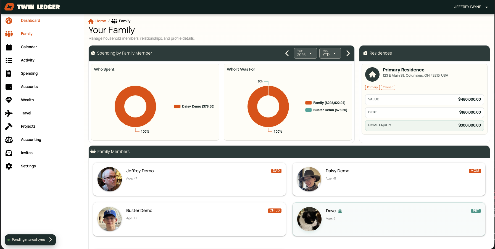Click the HOME EQUITY $300,000.00 row
495x249 pixels.
coord(424,125)
